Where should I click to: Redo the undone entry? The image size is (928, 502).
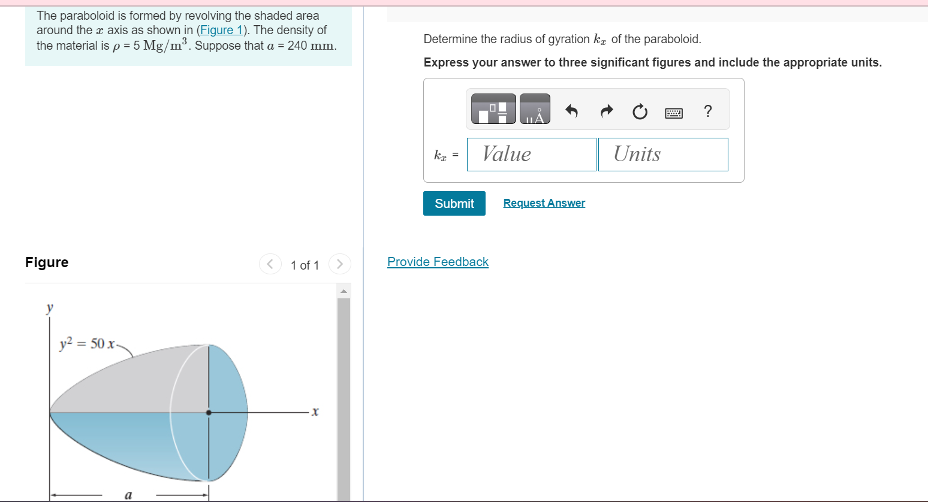pos(606,111)
